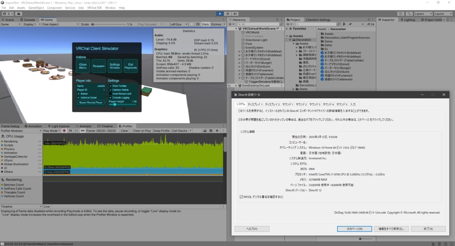This screenshot has width=455, height=246.
Task: Toggle the mute audio icon in Game view
Action: pyautogui.click(x=192, y=24)
